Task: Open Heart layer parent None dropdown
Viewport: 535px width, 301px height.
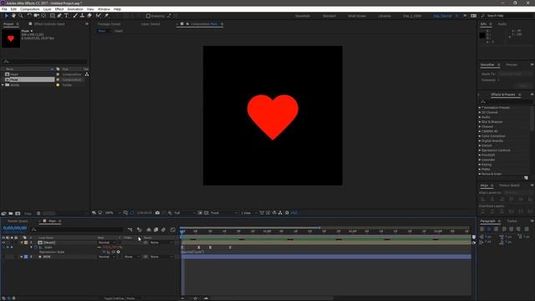Action: click(x=161, y=242)
